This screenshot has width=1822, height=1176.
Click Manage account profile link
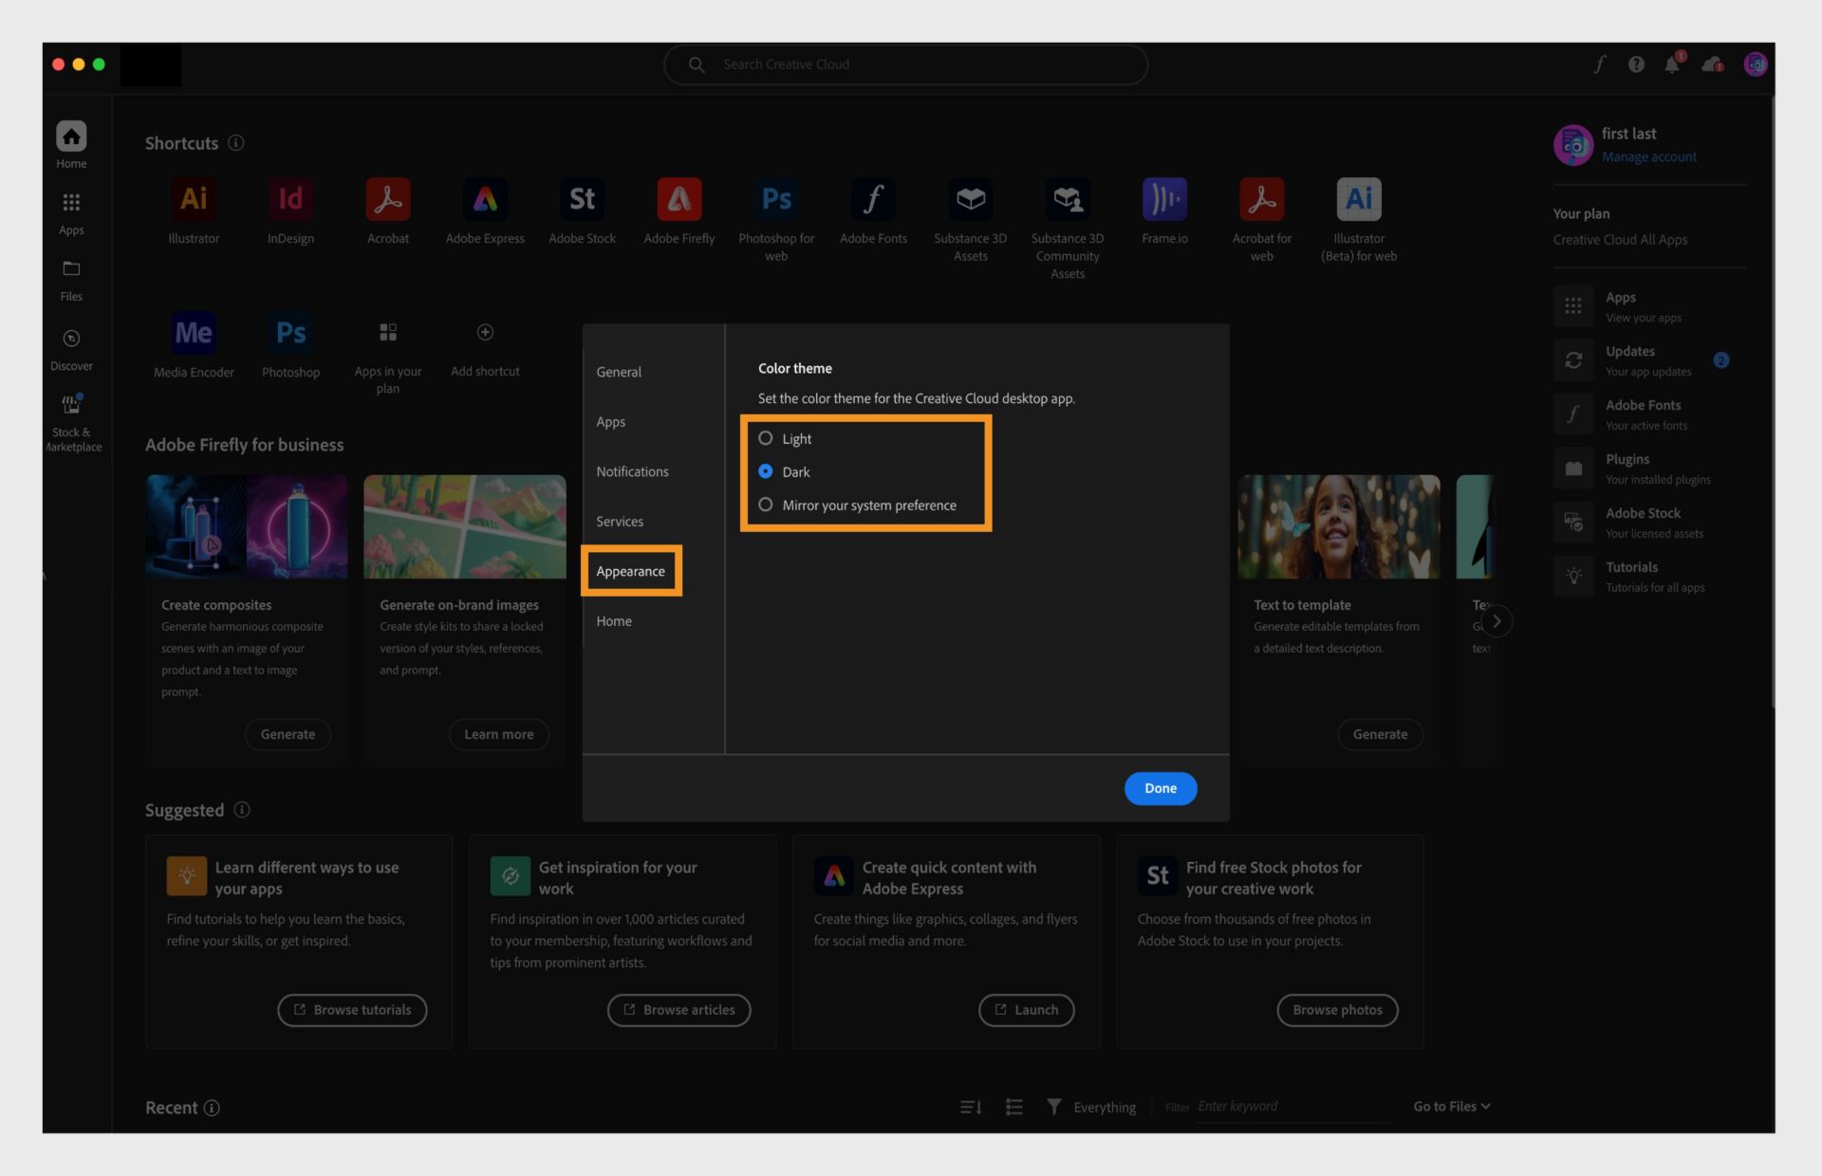(x=1649, y=156)
